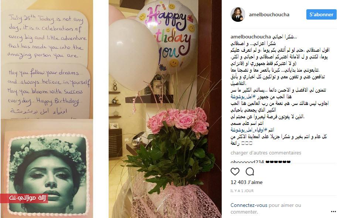Click the heart like icon
This screenshot has height=218, width=337.
pos(235,171)
